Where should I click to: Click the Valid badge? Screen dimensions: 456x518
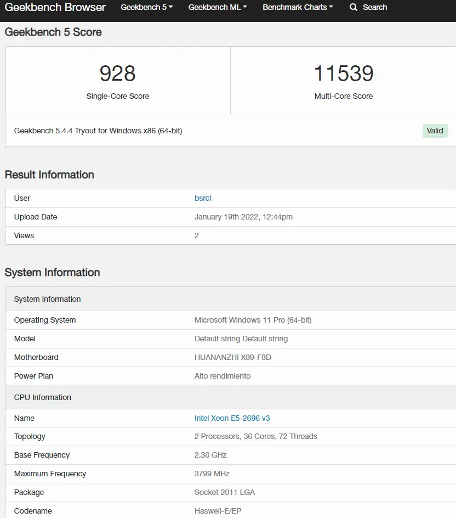(x=435, y=131)
